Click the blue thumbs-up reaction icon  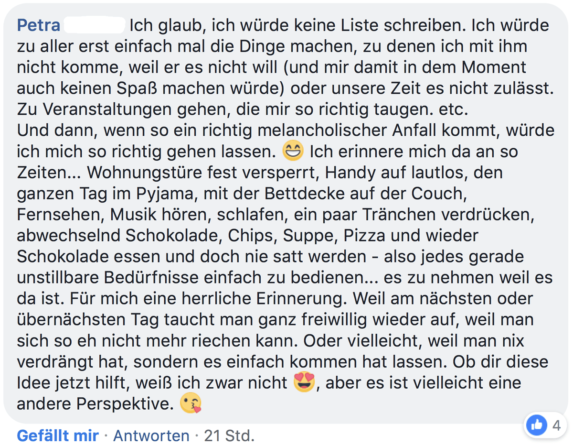537,424
